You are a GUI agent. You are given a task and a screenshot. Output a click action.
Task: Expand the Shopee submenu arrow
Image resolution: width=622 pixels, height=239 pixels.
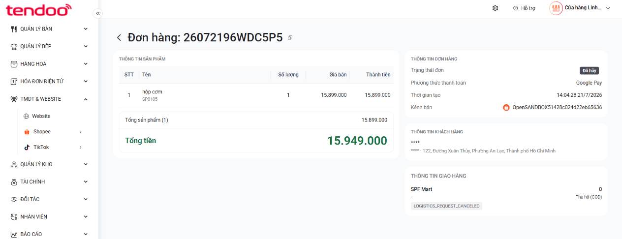(x=81, y=132)
